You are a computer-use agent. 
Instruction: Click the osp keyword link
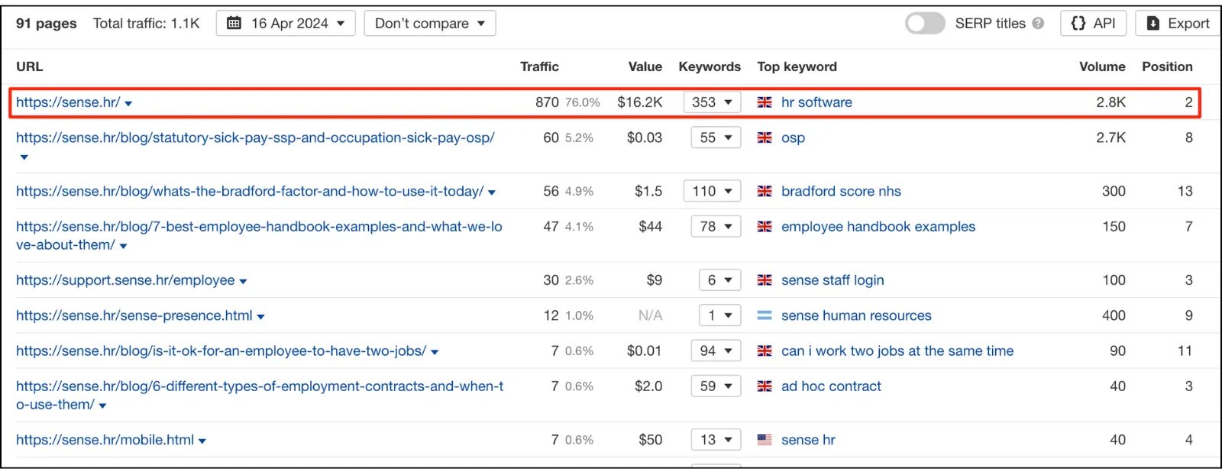pos(793,138)
